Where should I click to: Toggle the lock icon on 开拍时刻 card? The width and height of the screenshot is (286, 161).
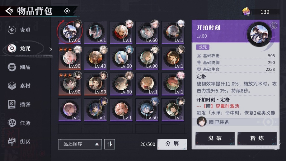pyautogui.click(x=274, y=25)
